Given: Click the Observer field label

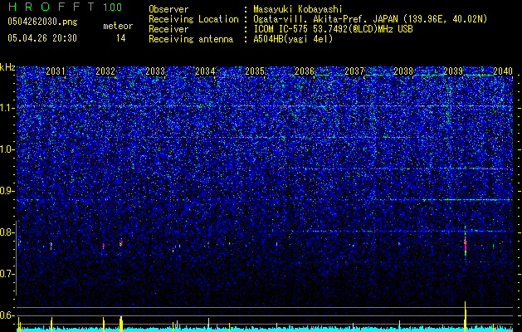Looking at the screenshot, I should point(168,9).
